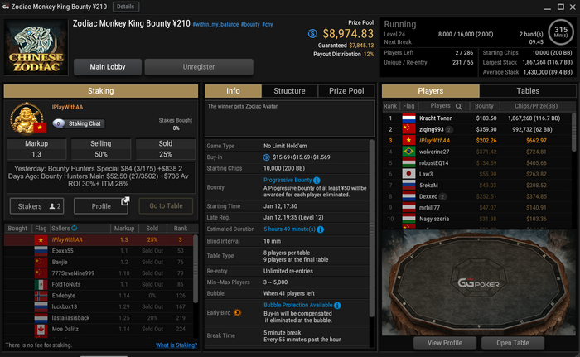This screenshot has height=357, width=580.
Task: Click Norway flag next to Endebyte
Action: click(x=41, y=296)
